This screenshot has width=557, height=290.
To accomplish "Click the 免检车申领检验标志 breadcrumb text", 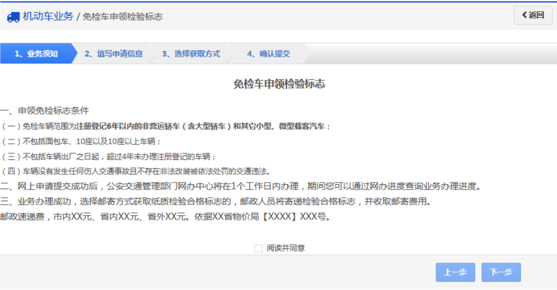I will tap(122, 17).
